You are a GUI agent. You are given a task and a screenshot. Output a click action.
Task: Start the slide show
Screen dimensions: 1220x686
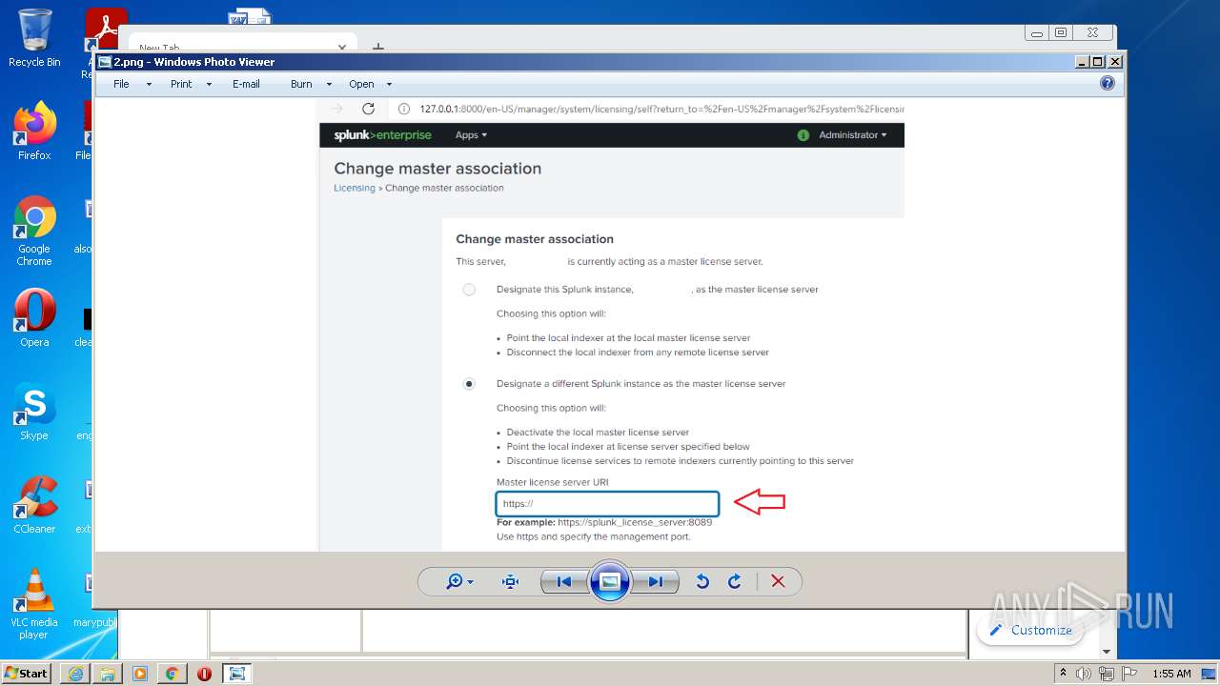click(x=610, y=581)
